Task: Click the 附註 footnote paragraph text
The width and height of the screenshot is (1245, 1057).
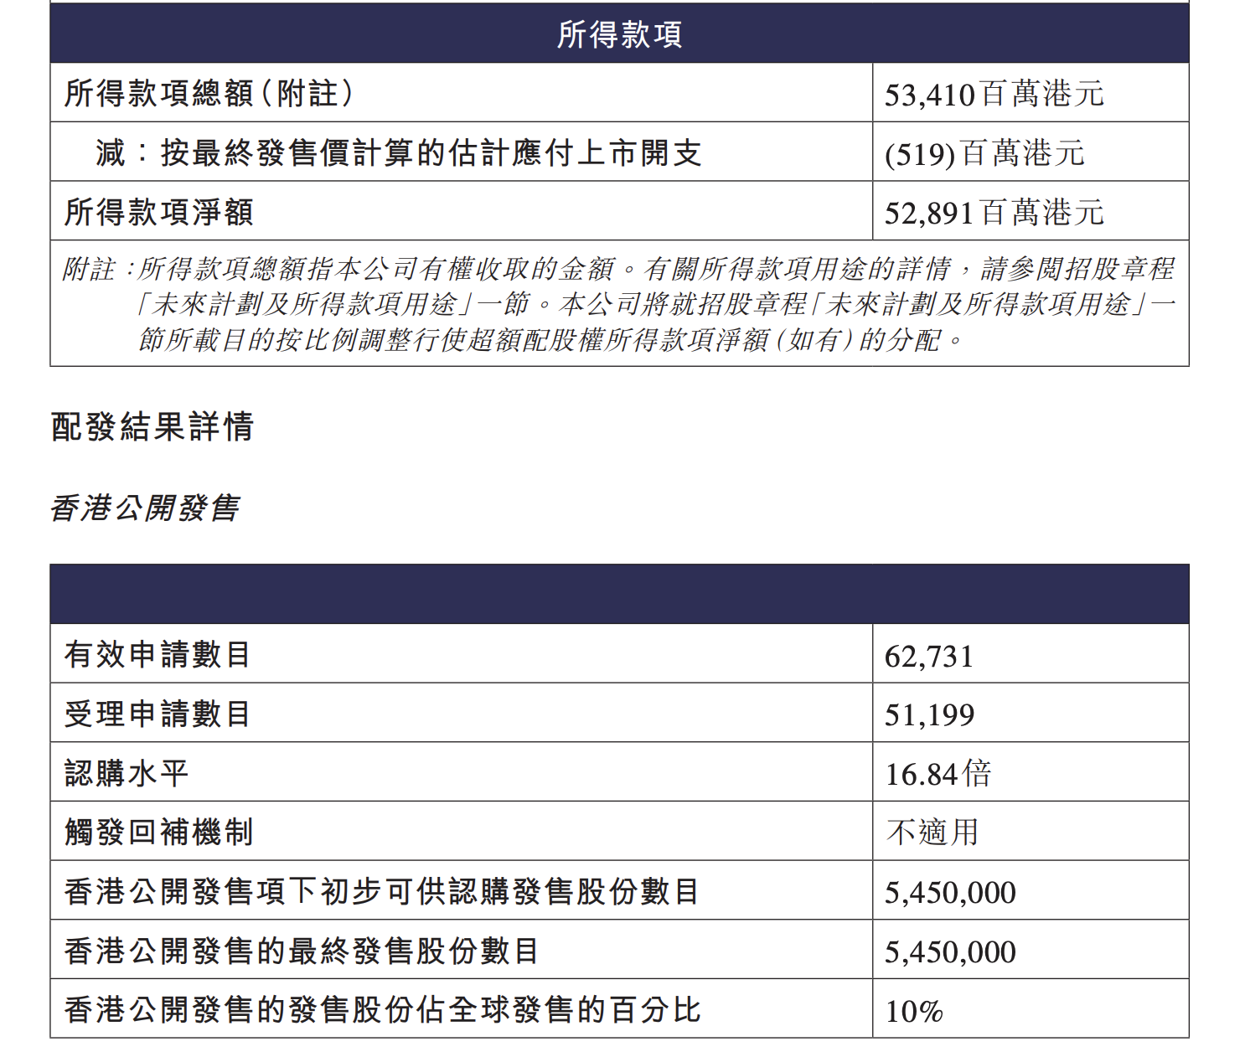Action: tap(619, 303)
